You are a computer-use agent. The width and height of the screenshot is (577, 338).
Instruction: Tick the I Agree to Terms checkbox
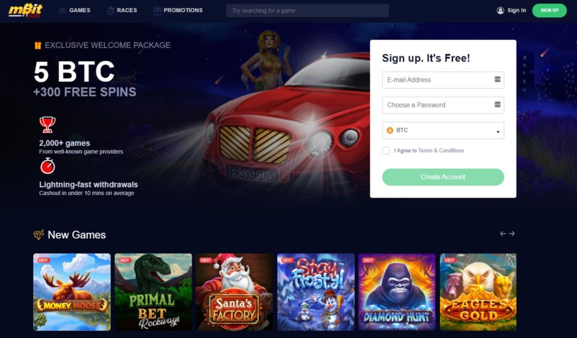coord(386,151)
